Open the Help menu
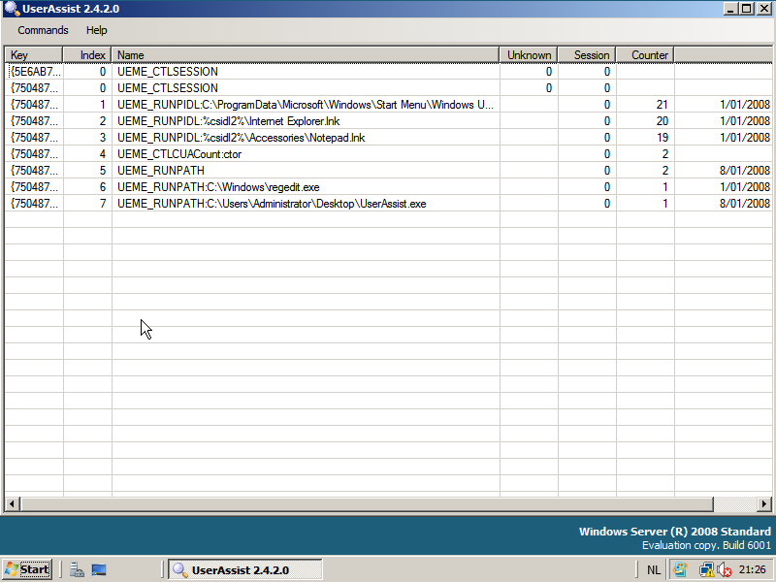This screenshot has width=776, height=582. 96,30
